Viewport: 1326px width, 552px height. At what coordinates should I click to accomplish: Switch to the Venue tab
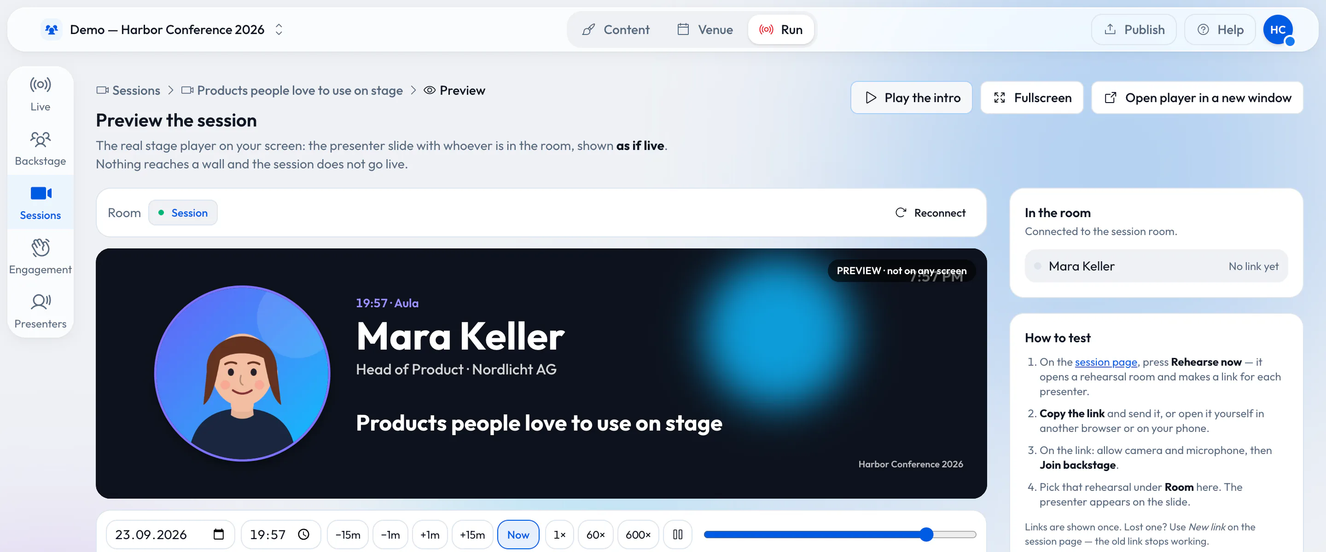pyautogui.click(x=705, y=30)
